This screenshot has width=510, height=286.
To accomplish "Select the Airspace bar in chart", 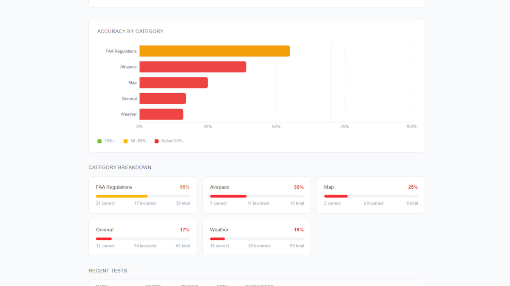I will click(x=193, y=67).
